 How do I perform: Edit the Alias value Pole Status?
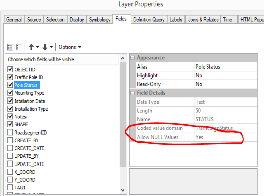pos(225,67)
